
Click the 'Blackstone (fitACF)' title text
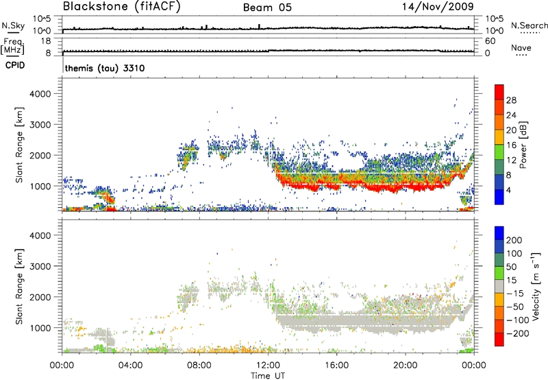click(122, 7)
